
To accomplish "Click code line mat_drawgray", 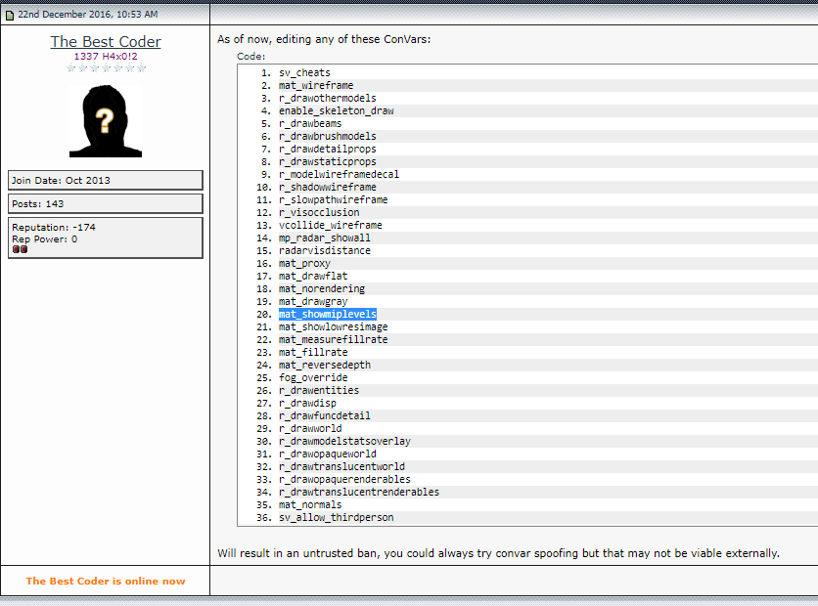I will pyautogui.click(x=313, y=302).
